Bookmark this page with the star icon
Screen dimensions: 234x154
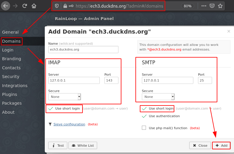pyautogui.click(x=220, y=6)
